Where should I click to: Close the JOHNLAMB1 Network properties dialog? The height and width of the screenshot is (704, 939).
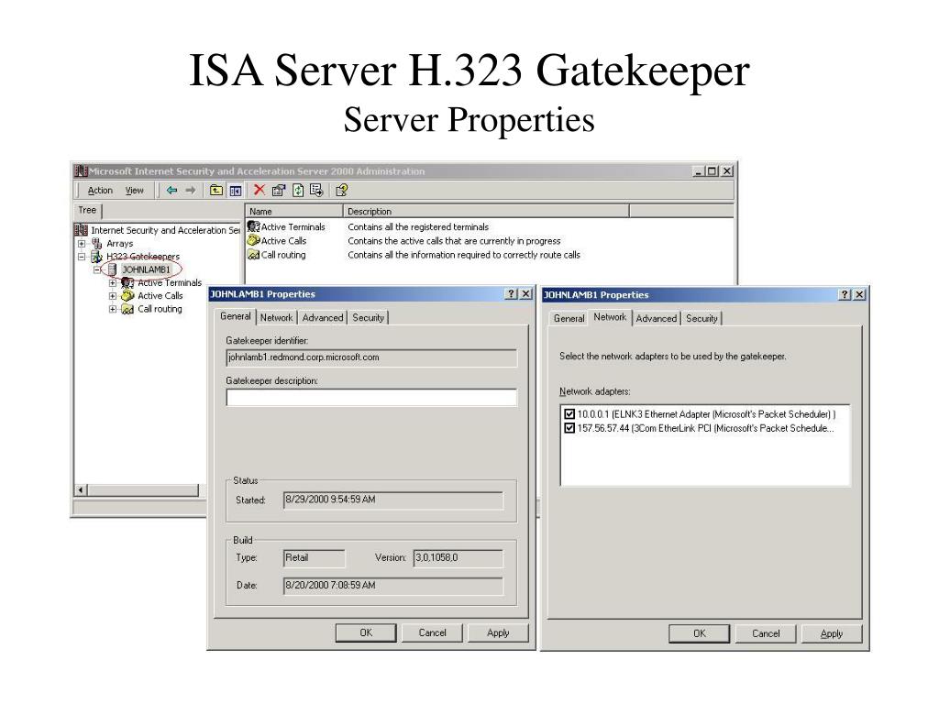[x=858, y=294]
